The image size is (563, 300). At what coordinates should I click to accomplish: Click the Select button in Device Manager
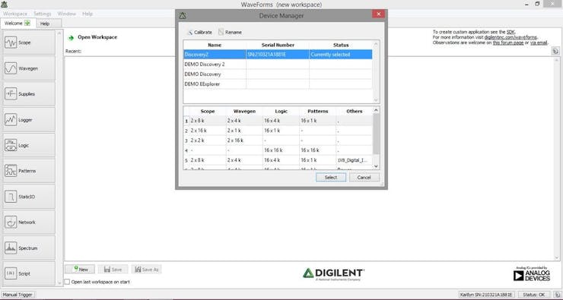point(331,178)
